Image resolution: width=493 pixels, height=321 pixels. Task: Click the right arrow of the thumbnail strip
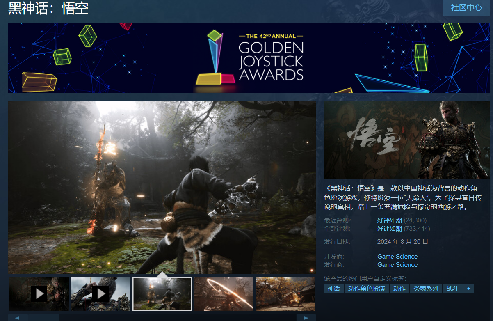(x=306, y=318)
